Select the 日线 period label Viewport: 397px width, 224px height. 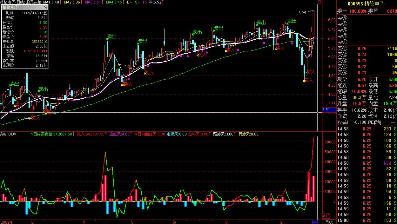329,221
